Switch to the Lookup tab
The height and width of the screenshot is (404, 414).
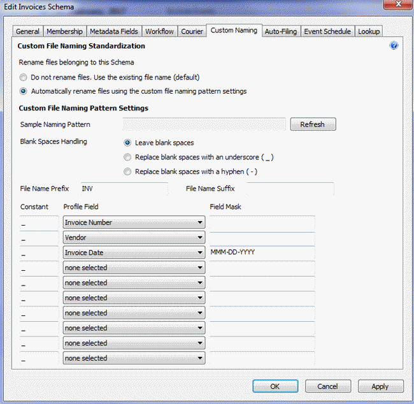[x=369, y=31]
